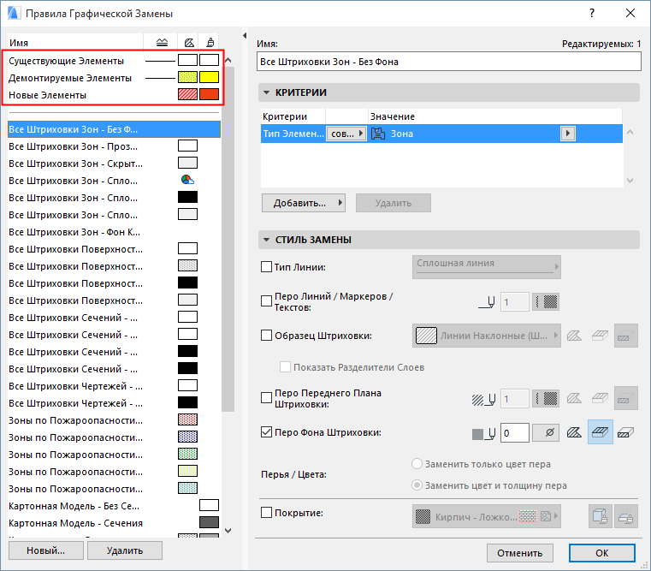
Task: Click the fill type column header icon
Action: point(189,43)
